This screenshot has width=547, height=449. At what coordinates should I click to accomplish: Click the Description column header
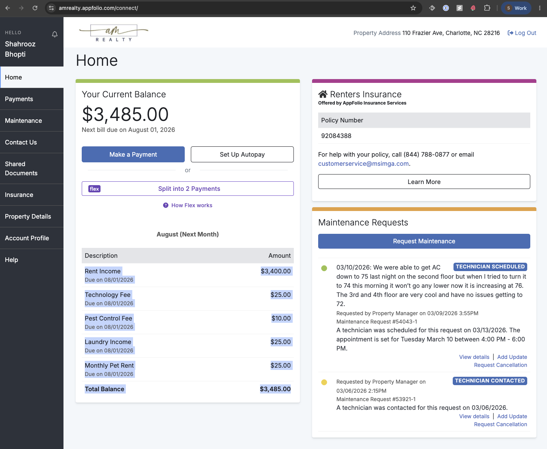coord(101,255)
